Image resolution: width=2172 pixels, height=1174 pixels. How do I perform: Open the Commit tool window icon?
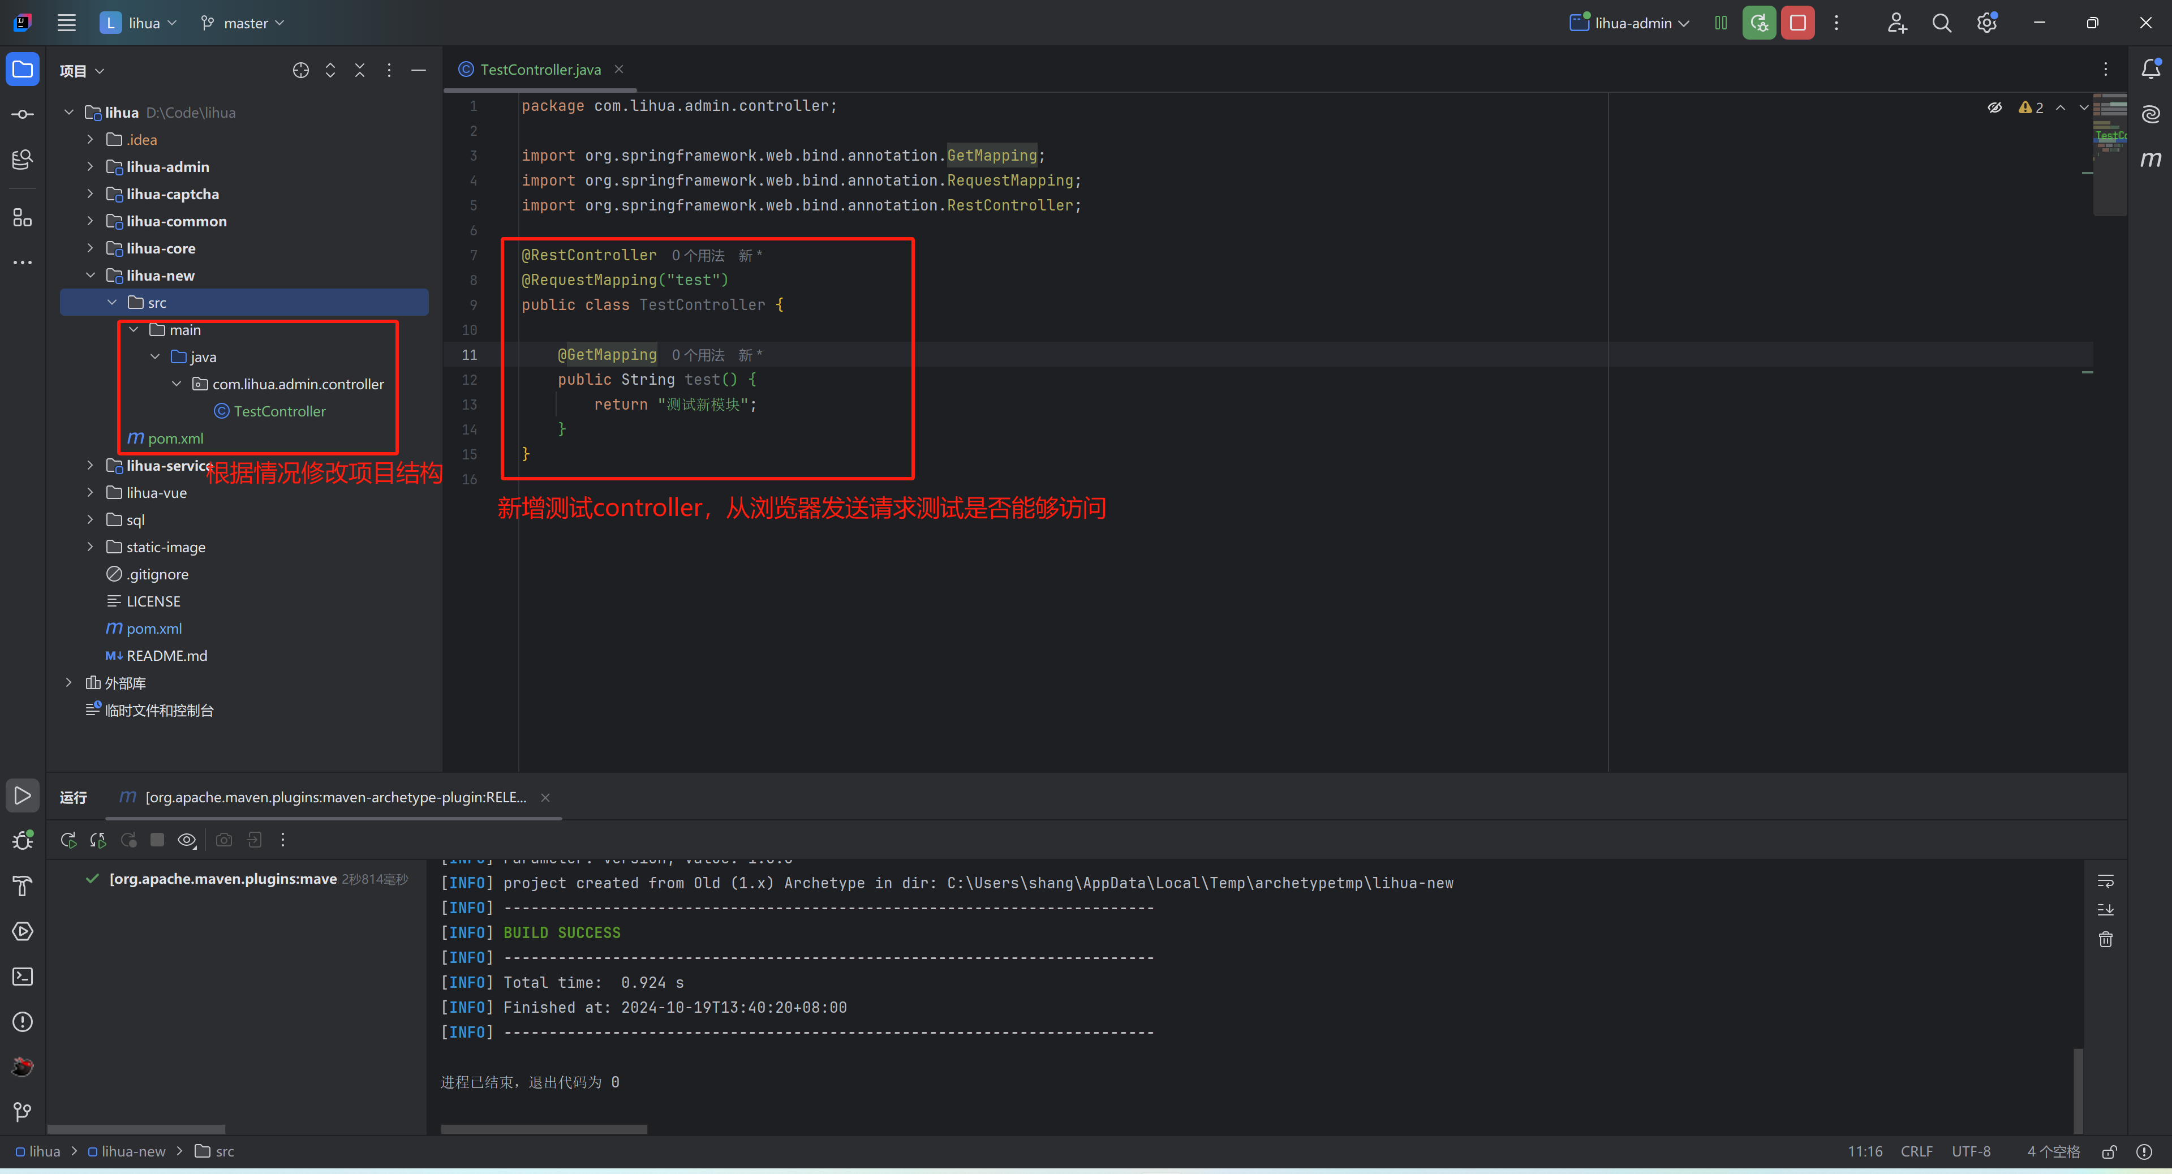click(x=23, y=114)
